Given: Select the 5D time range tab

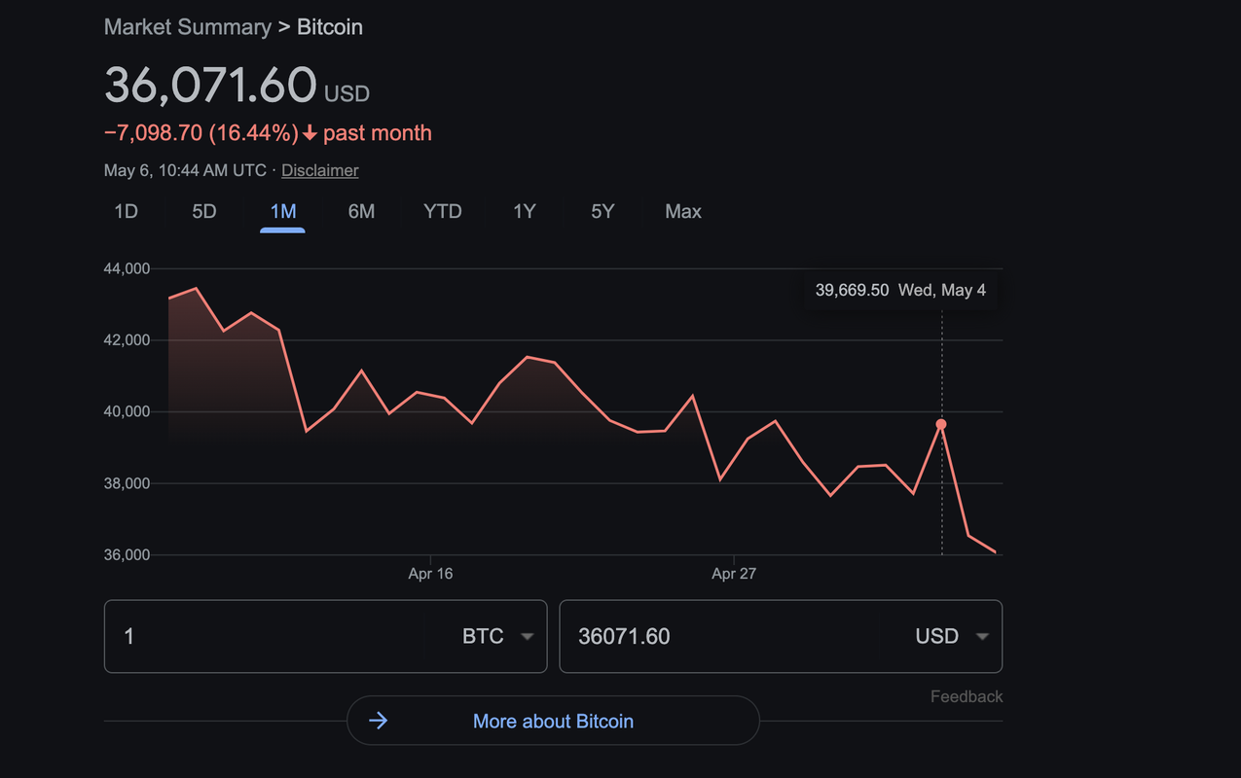Looking at the screenshot, I should 204,211.
